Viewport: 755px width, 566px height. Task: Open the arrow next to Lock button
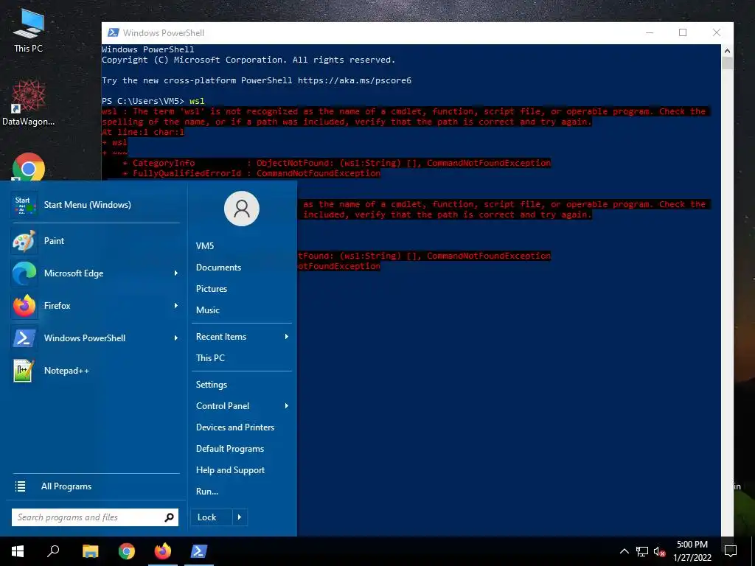point(240,517)
